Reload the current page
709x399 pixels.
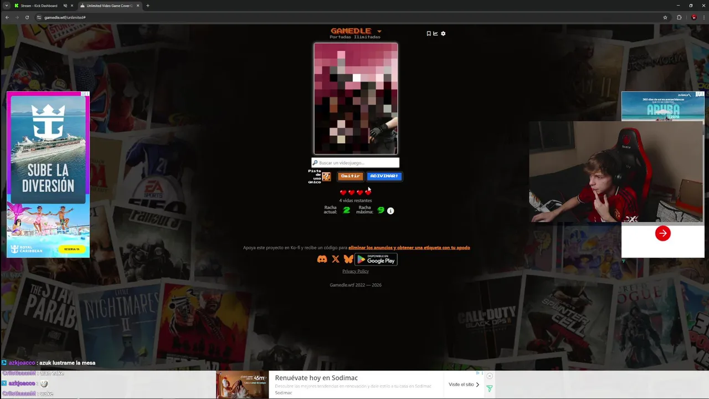[27, 17]
